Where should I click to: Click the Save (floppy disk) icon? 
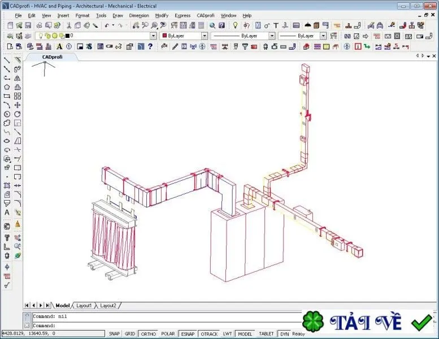[x=28, y=25]
